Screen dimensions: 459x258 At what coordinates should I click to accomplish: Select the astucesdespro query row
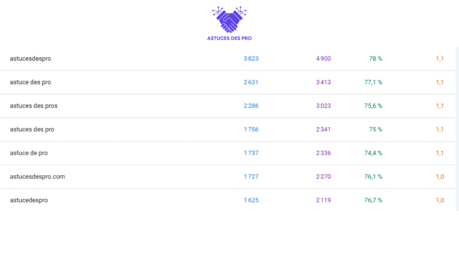(x=30, y=59)
